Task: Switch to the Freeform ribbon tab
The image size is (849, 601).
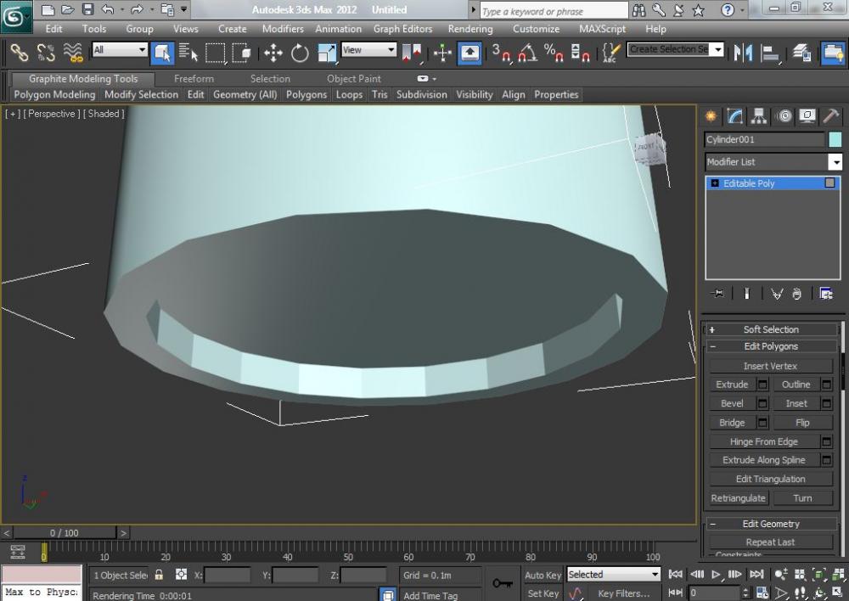Action: click(194, 79)
